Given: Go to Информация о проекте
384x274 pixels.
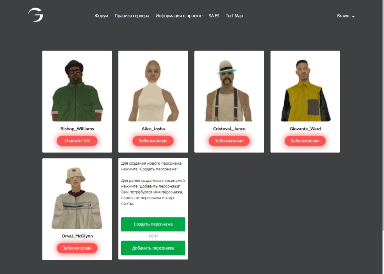Looking at the screenshot, I should pyautogui.click(x=179, y=16).
